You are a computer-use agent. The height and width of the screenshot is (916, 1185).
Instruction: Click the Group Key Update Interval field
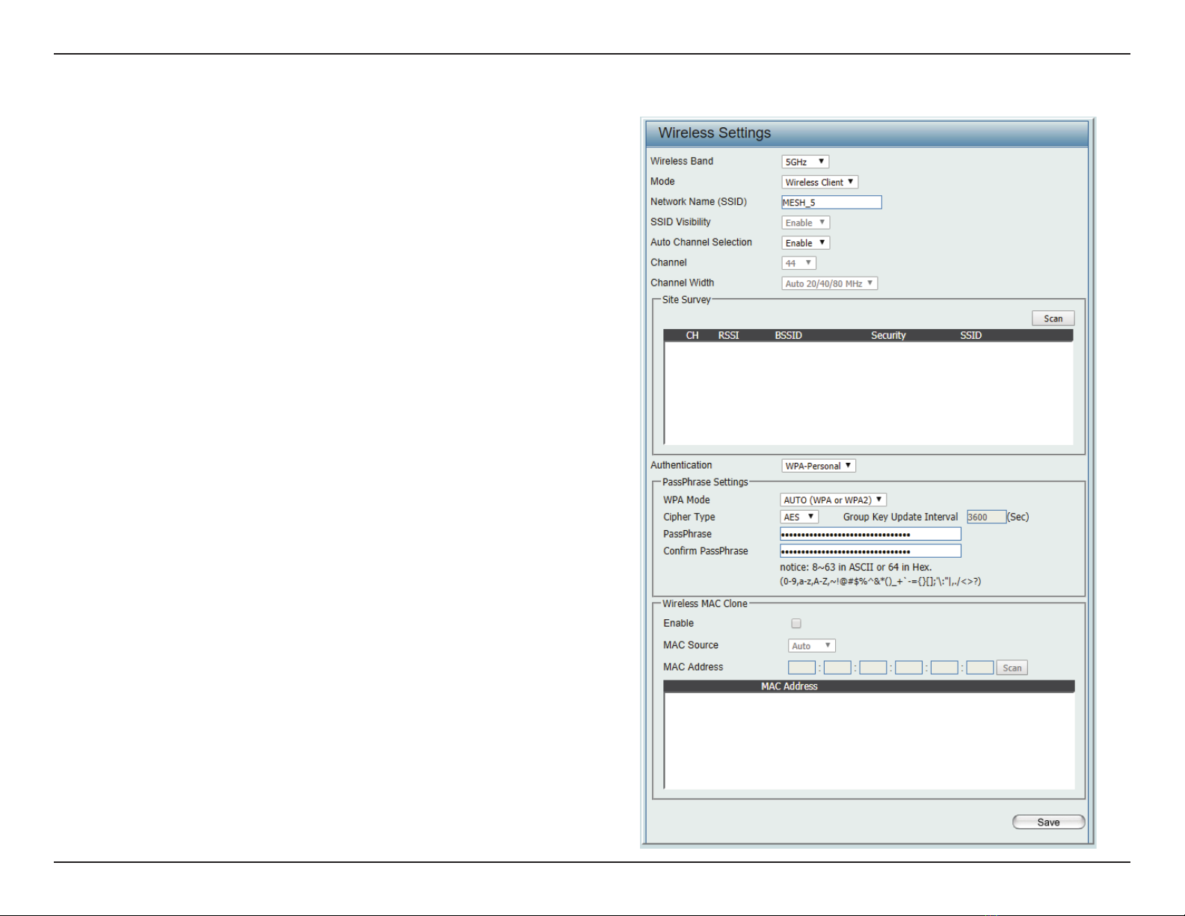tap(986, 517)
